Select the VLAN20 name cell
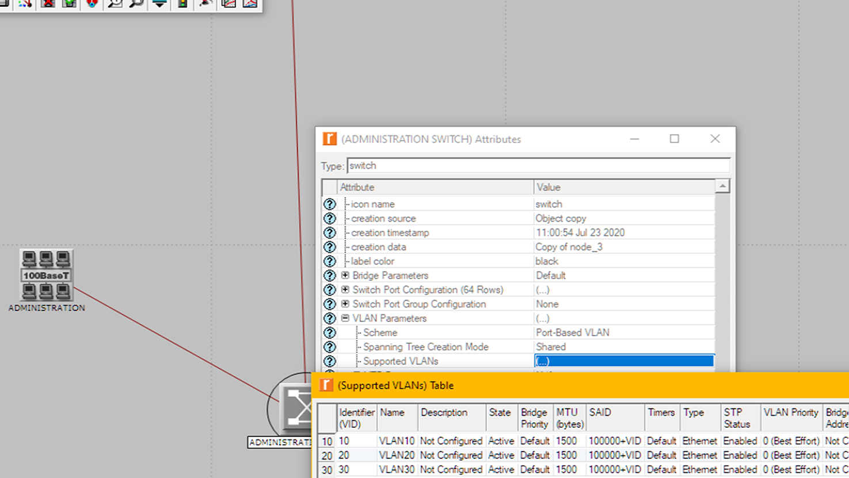The image size is (849, 478). [397, 456]
